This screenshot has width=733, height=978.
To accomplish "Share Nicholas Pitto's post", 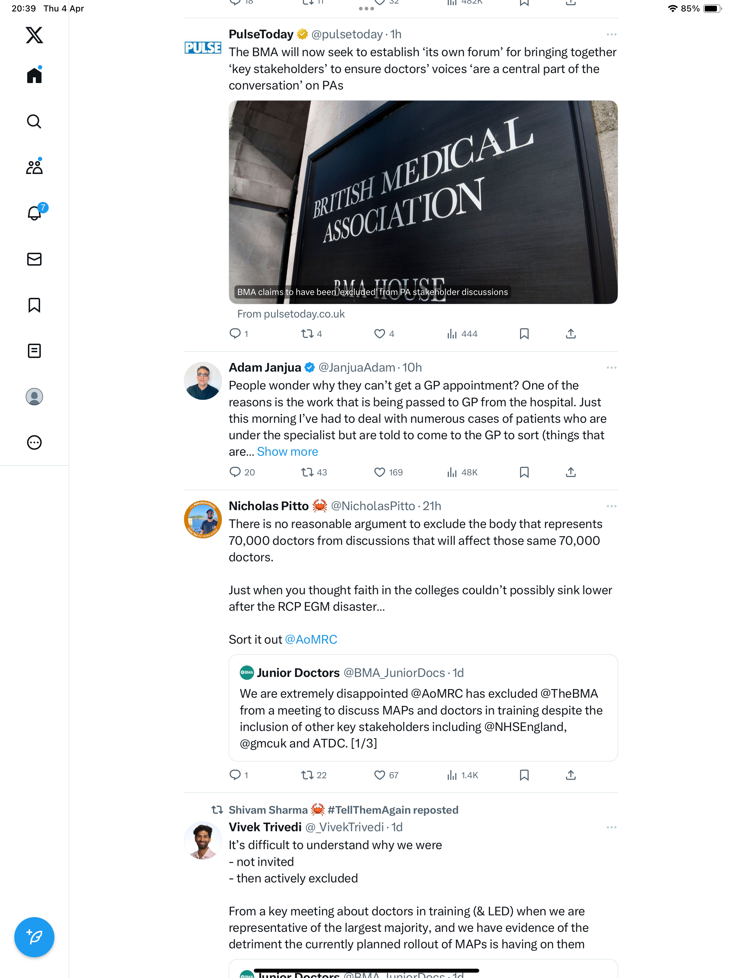I will tap(571, 775).
